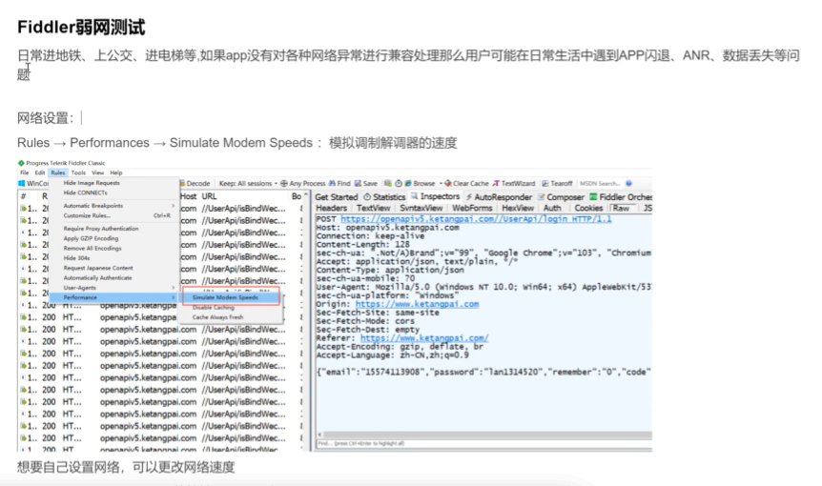Click the Statistics tab clock icon
Screen dimensions: 822x486
point(367,197)
